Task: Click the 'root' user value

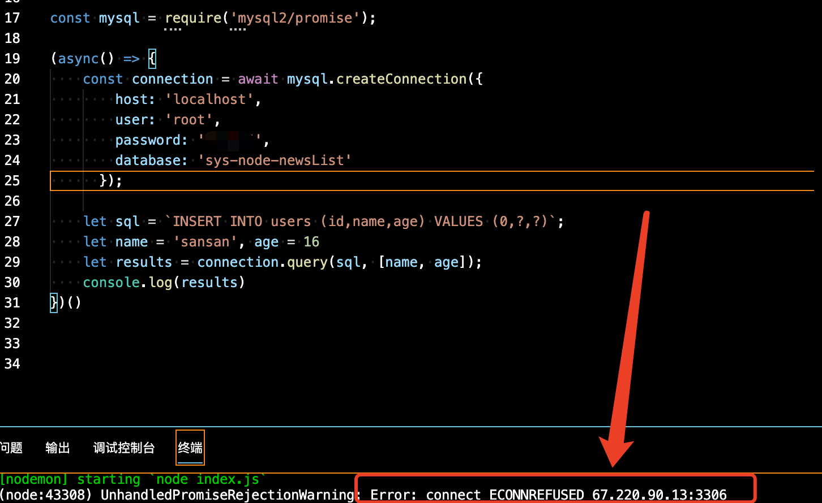Action: coord(189,120)
